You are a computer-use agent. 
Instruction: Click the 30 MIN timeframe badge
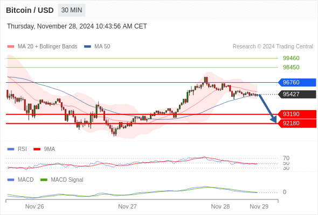point(72,10)
